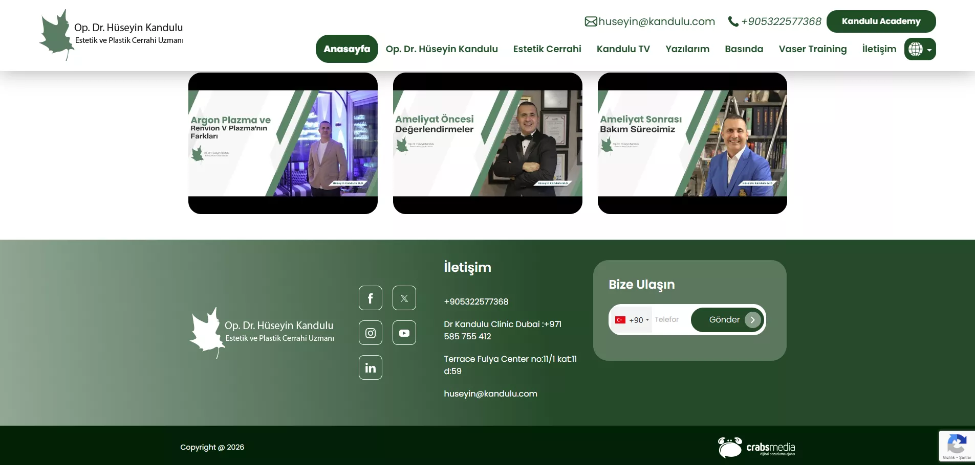Open the +90 country code dropdown

[632, 320]
